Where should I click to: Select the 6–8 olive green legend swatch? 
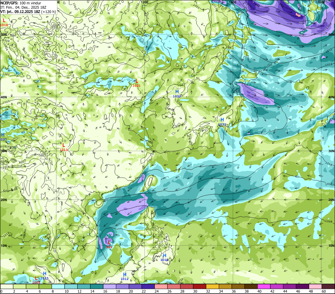tap(45, 286)
